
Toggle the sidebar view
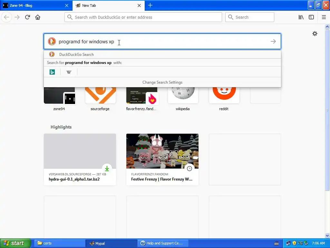pyautogui.click(x=311, y=17)
